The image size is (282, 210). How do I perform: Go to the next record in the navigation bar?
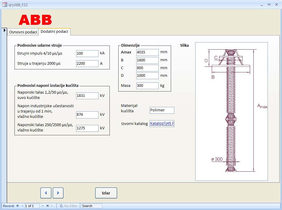[x=42, y=206]
